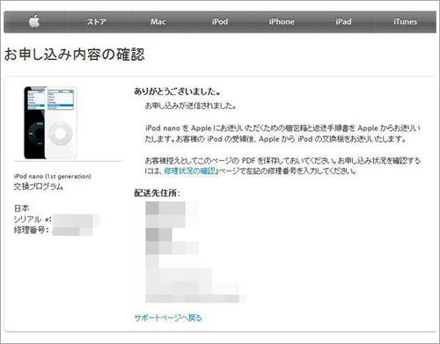Screen dimensions: 440x344
Task: Click the シリアル #: label
Action: coord(33,219)
